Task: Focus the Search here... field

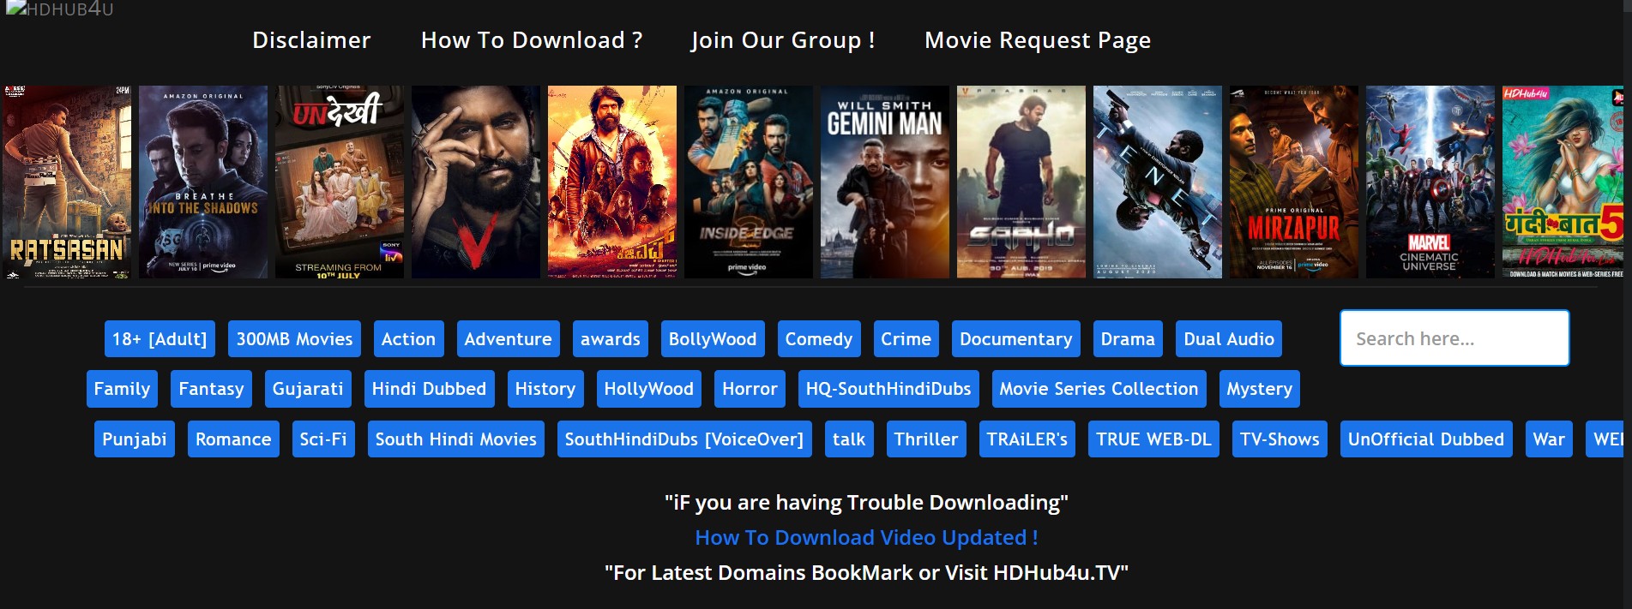Action: (x=1454, y=338)
